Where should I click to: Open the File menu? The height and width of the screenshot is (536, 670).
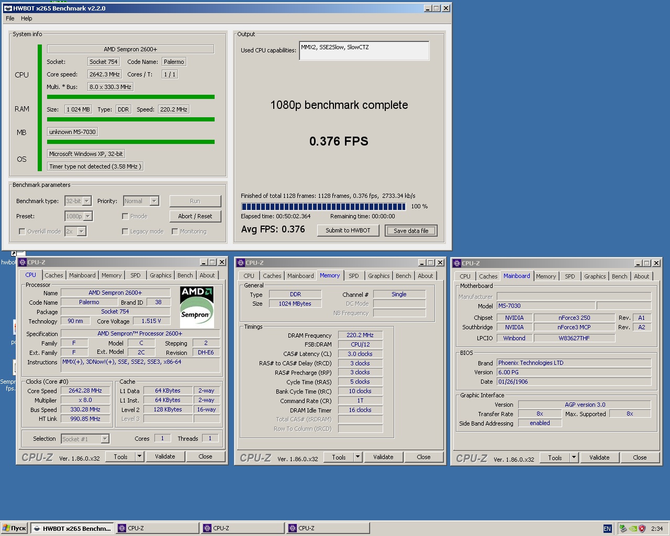(x=10, y=18)
